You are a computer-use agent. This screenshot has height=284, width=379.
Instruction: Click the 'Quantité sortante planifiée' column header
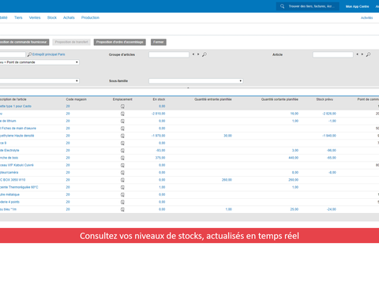pyautogui.click(x=280, y=99)
